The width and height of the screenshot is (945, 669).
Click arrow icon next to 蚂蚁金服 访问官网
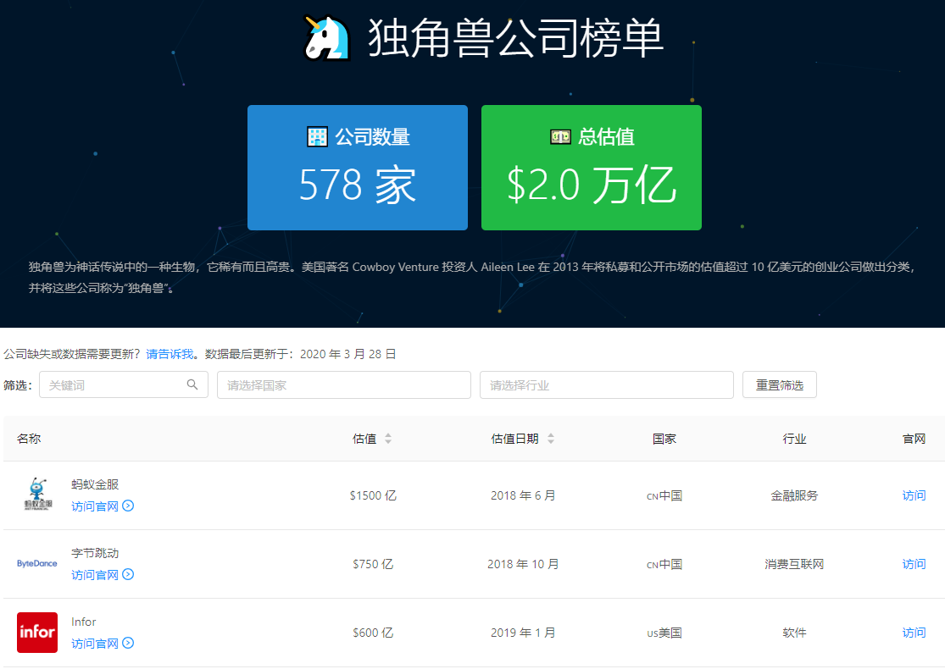pyautogui.click(x=128, y=506)
